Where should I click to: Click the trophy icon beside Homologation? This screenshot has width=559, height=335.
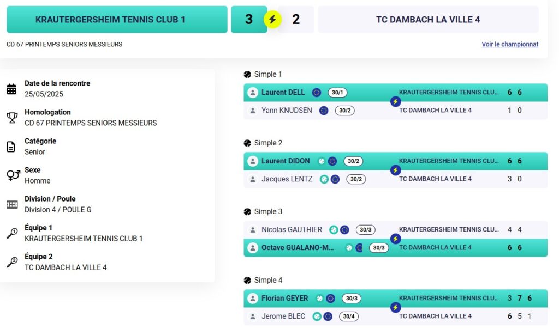coord(12,118)
